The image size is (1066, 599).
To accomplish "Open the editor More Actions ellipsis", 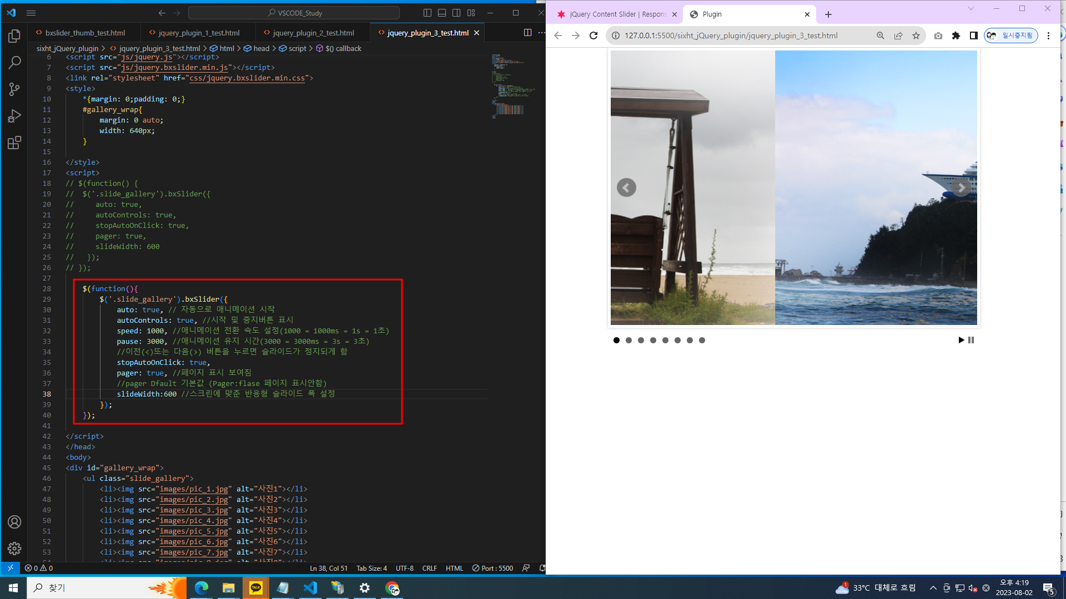I will 541,33.
